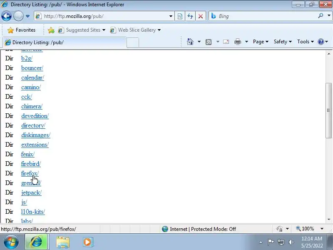Open status bar privacy dropdown arrow
This screenshot has height=250, width=333.
click(x=287, y=229)
